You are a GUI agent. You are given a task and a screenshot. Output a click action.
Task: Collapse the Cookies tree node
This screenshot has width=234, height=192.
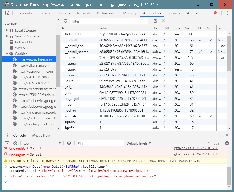click(x=7, y=54)
